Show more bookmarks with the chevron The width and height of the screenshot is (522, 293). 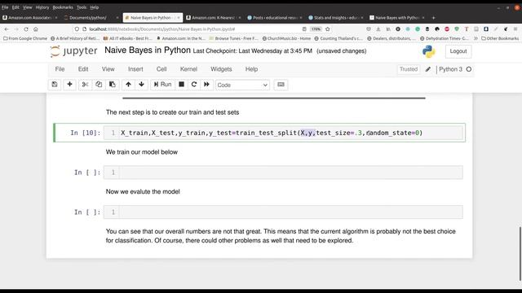click(476, 38)
